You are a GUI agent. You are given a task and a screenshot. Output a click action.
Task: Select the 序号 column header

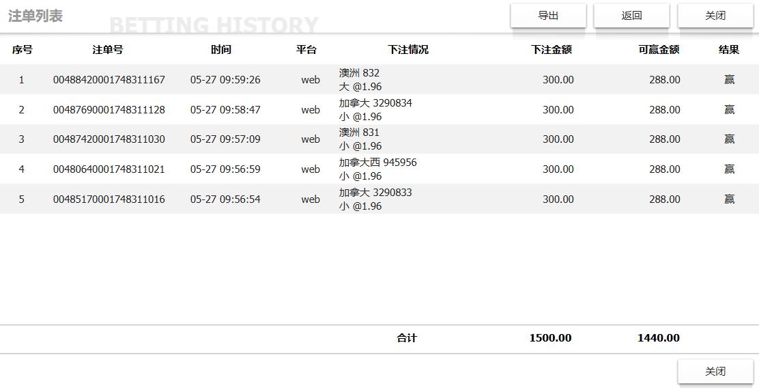22,50
